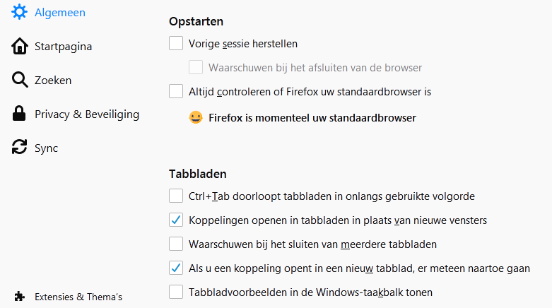The width and height of the screenshot is (552, 308).
Task: Open the Startpagina settings section
Action: 64,47
